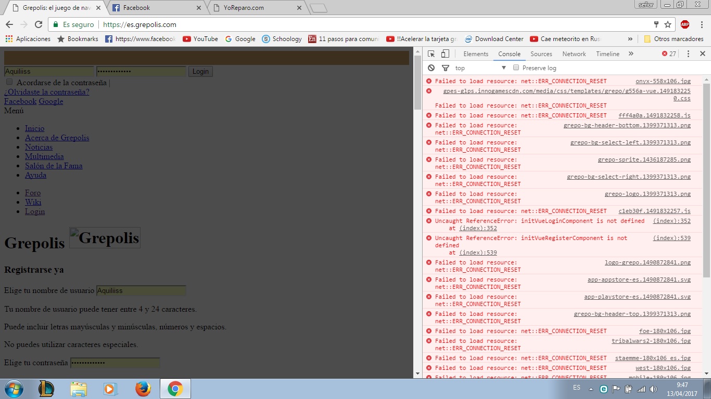Open the Windows Start button
The height and width of the screenshot is (399, 711).
[x=13, y=389]
